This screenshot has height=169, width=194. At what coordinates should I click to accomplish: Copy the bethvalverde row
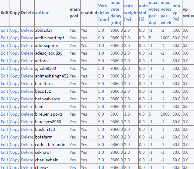pyautogui.click(x=15, y=99)
